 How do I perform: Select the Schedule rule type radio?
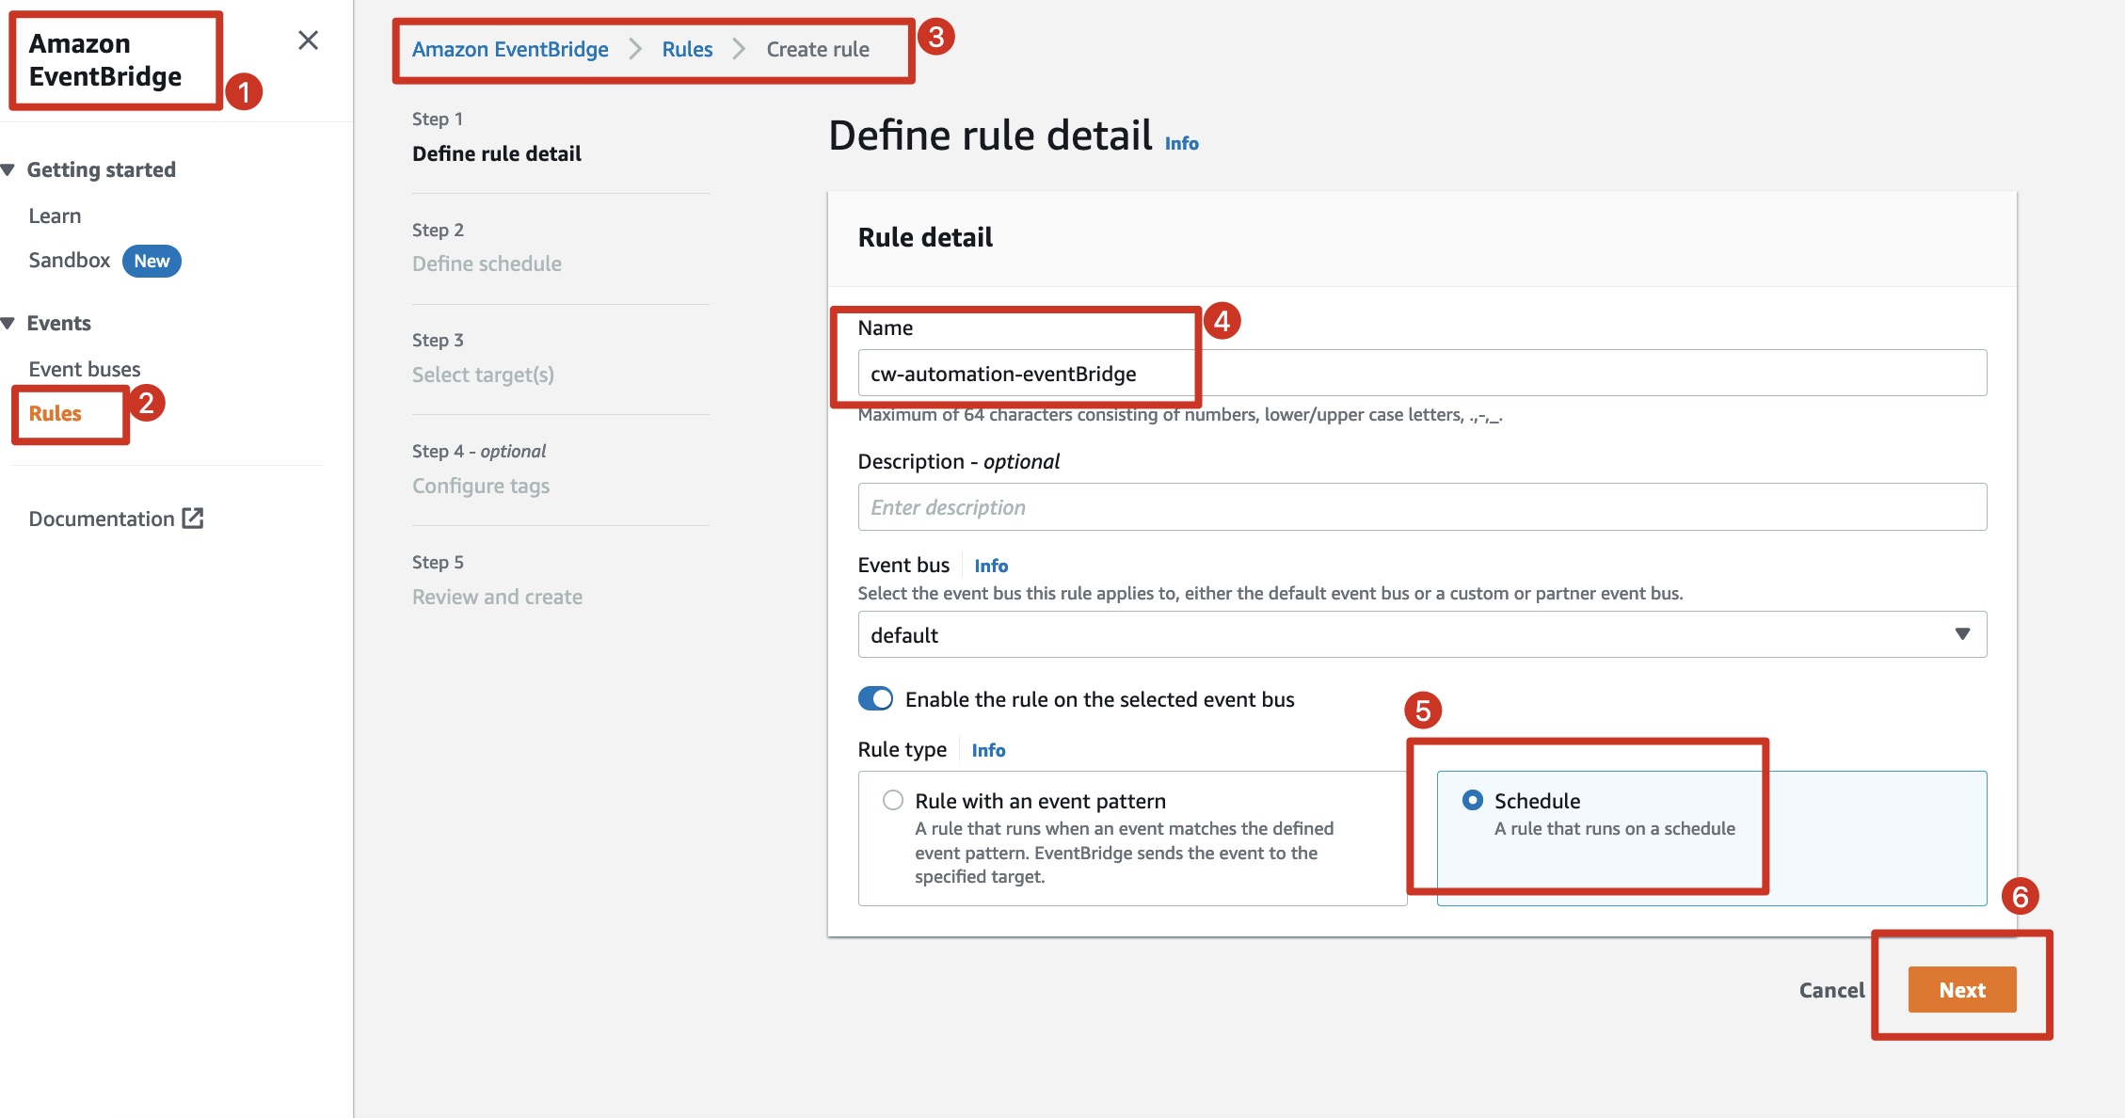[x=1472, y=800]
